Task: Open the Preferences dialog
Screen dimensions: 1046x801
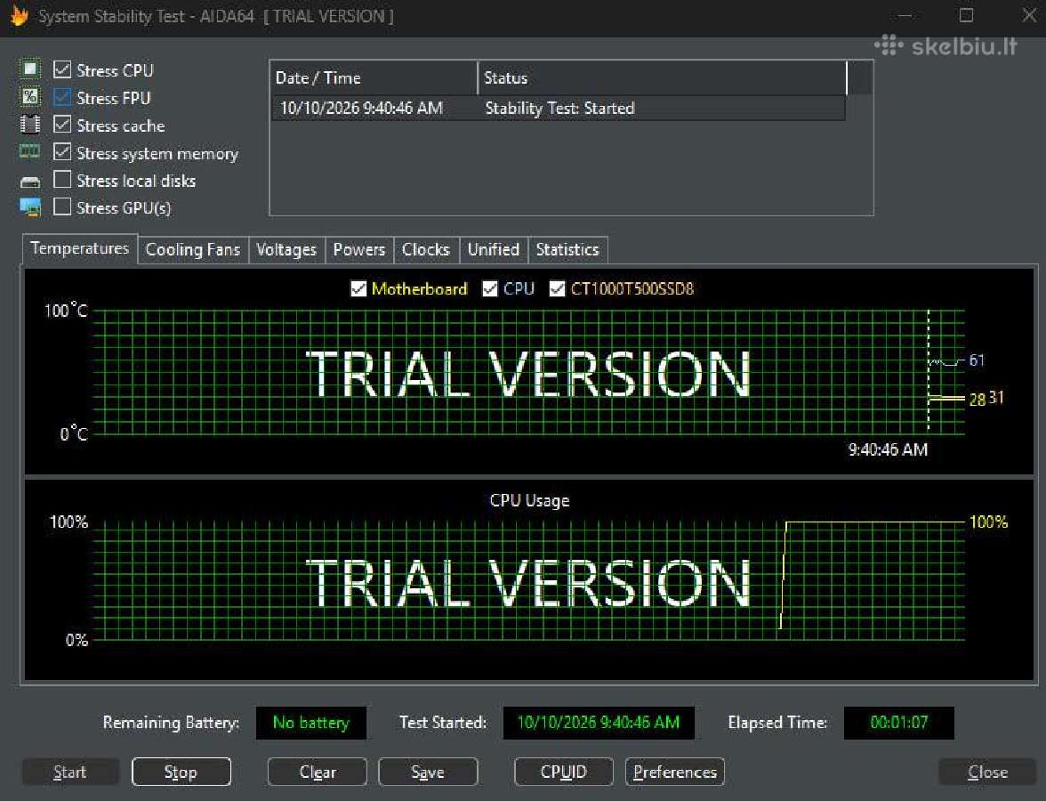Action: point(675,773)
